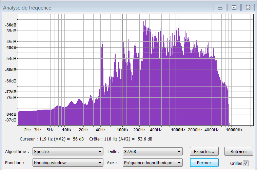This screenshot has width=257, height=170.
Task: Disable the Grilles checkbox
Action: coord(246,163)
